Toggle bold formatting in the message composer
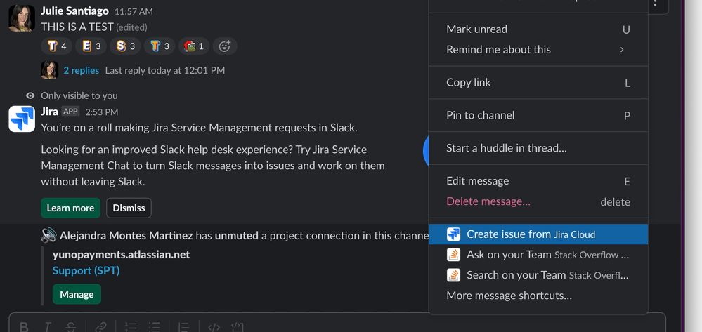This screenshot has height=332, width=702. click(x=24, y=328)
